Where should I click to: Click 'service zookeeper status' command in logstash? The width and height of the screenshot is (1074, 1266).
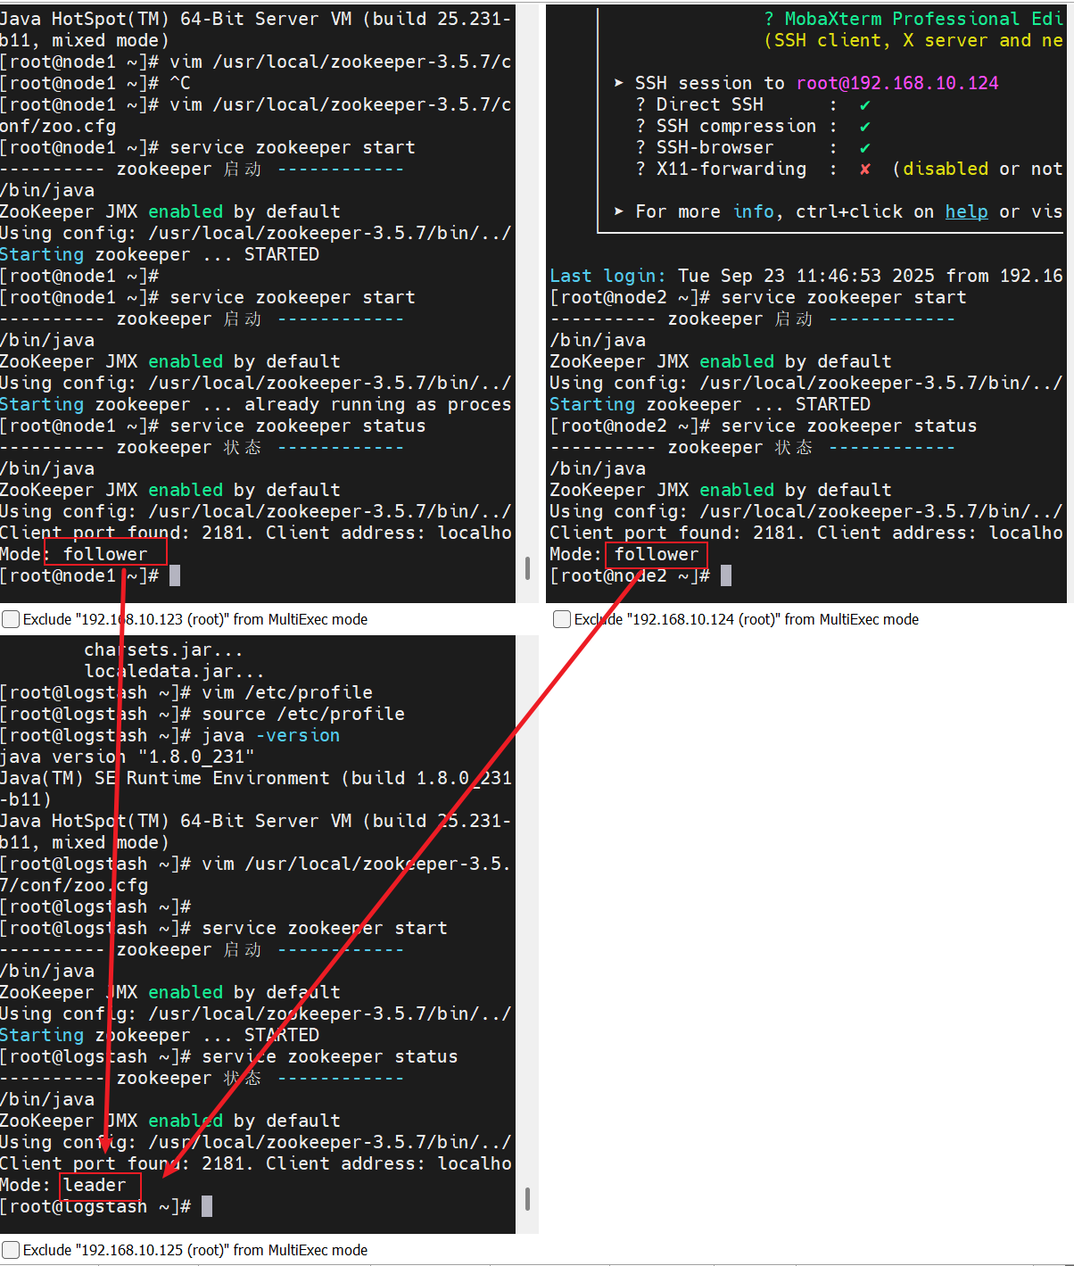click(x=330, y=1056)
